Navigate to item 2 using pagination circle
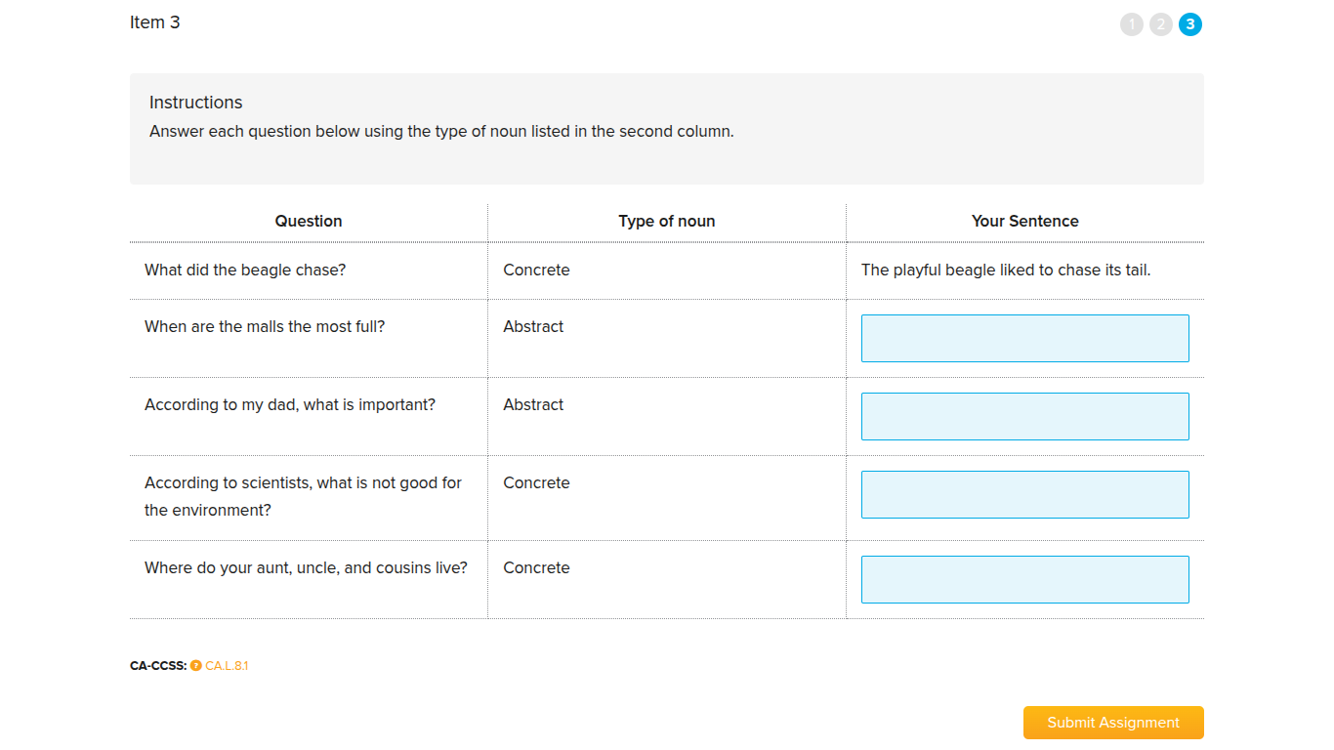Screen dimensions: 1334x750 pyautogui.click(x=1160, y=23)
